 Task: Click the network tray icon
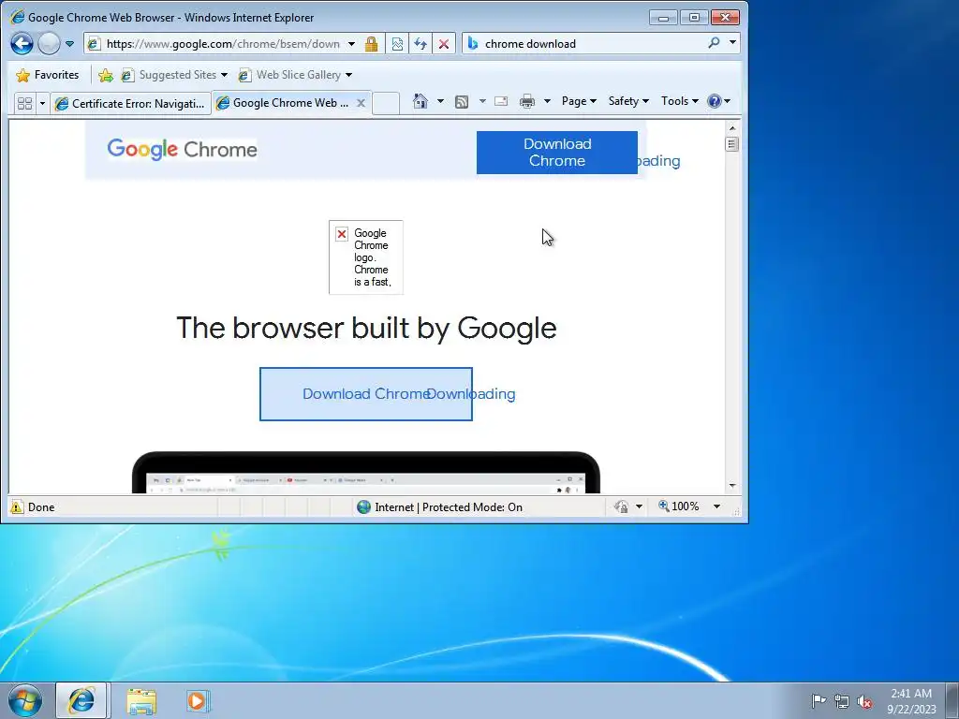[842, 701]
